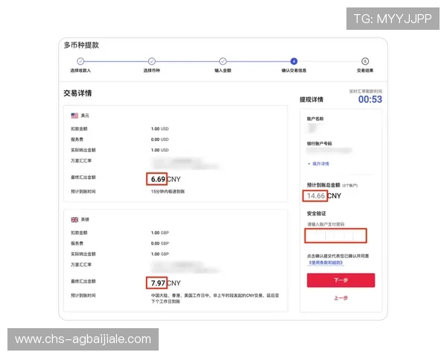Click the 银行账户号码 label

[320, 143]
